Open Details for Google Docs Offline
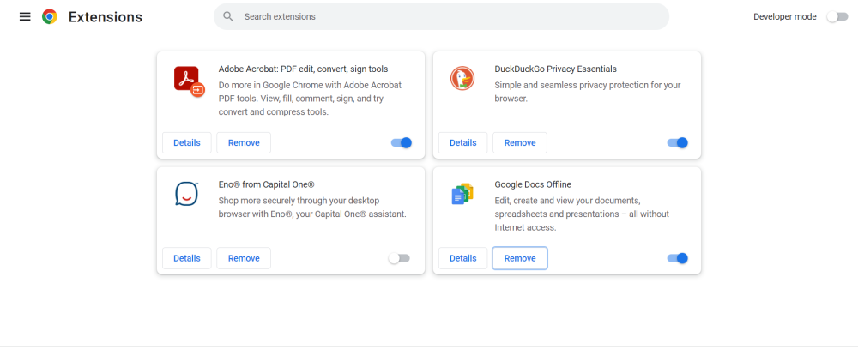The width and height of the screenshot is (858, 349). pyautogui.click(x=463, y=258)
